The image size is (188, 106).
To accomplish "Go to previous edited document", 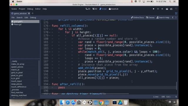I will [x=173, y=18].
